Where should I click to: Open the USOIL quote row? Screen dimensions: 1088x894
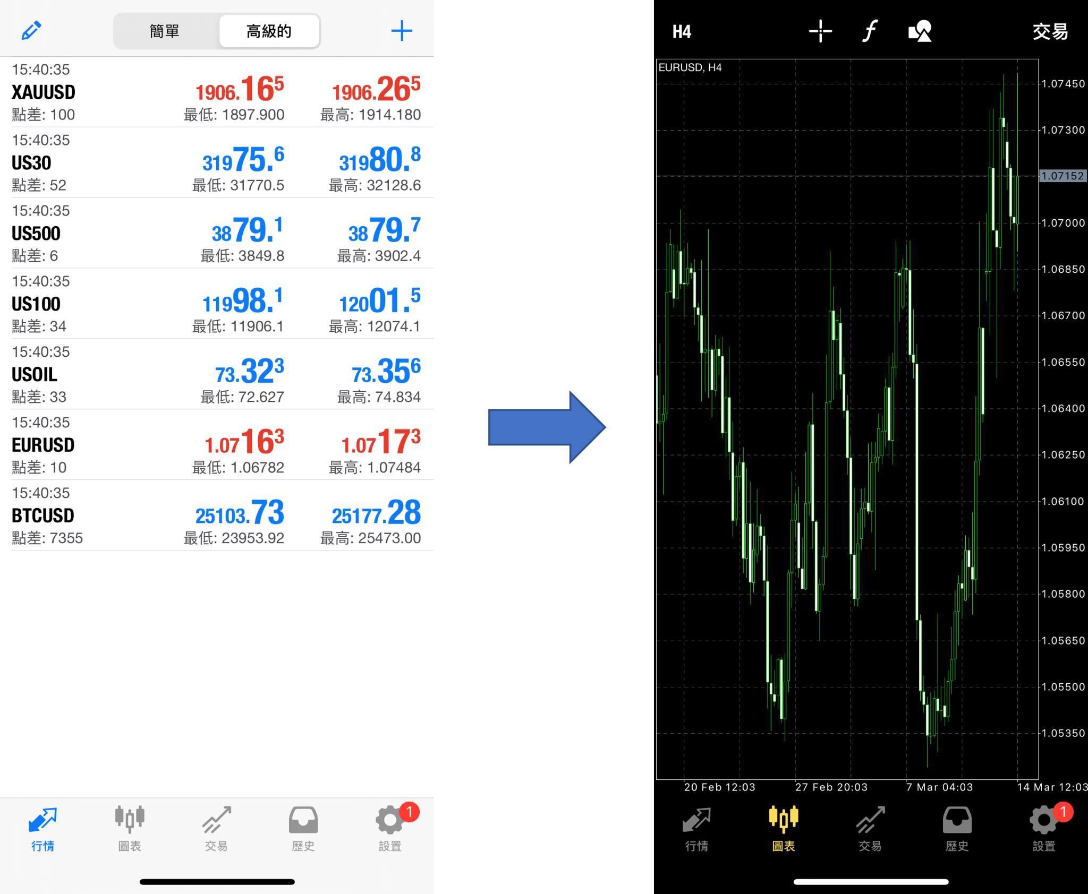click(217, 374)
